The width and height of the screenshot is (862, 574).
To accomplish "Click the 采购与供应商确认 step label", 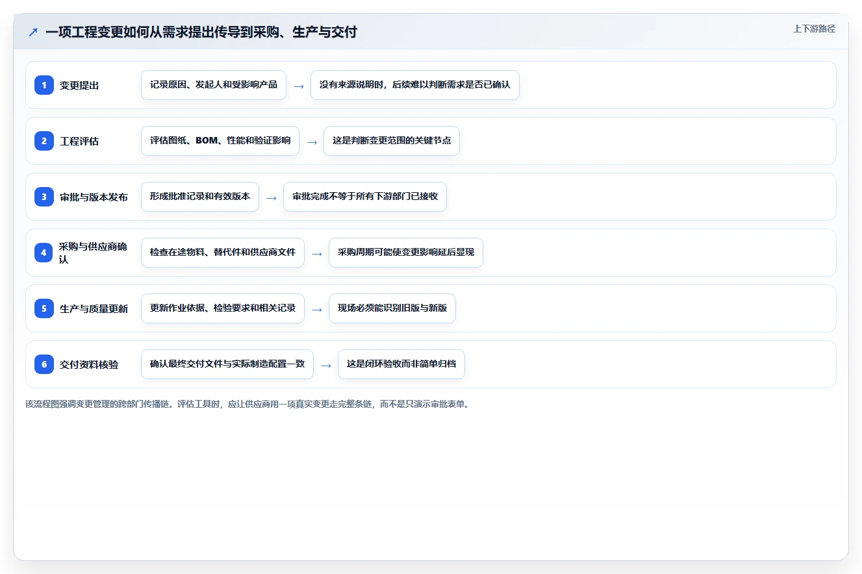I will point(93,253).
